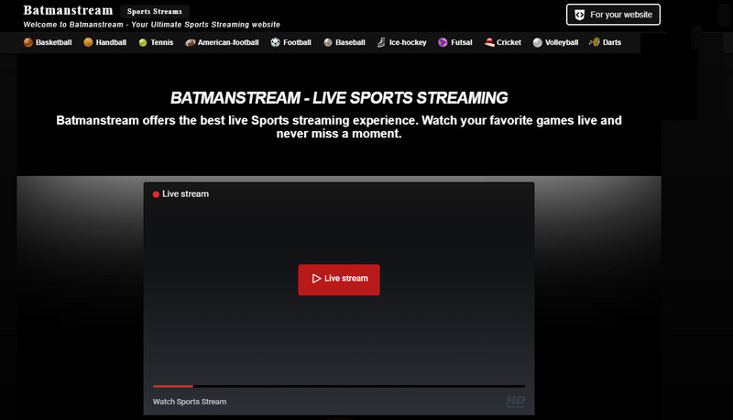Select Volleyball in the navigation
Viewport: 733px width, 420px height.
(555, 42)
